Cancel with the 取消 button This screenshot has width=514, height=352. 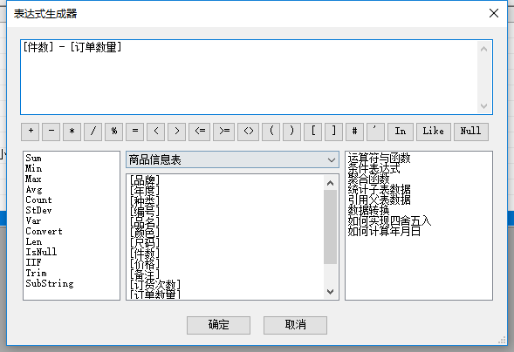(295, 325)
